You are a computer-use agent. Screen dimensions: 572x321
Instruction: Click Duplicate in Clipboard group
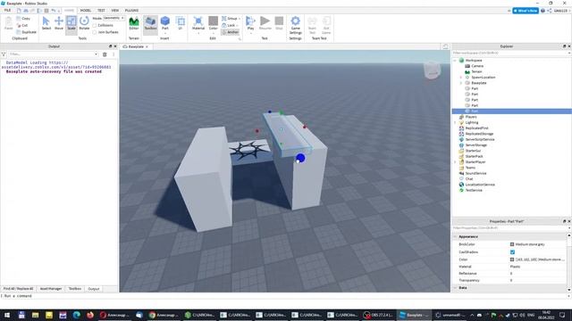click(x=27, y=32)
